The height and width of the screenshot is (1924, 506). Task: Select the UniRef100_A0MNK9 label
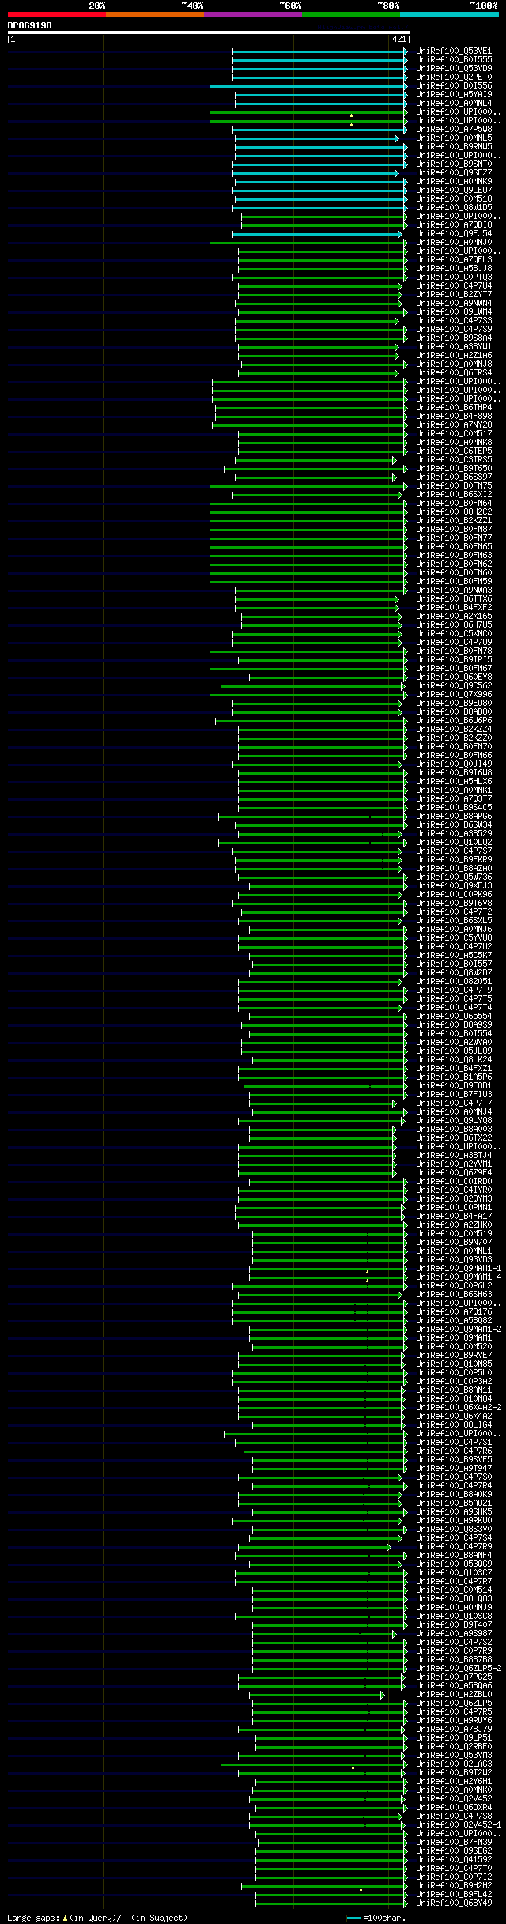tap(454, 182)
